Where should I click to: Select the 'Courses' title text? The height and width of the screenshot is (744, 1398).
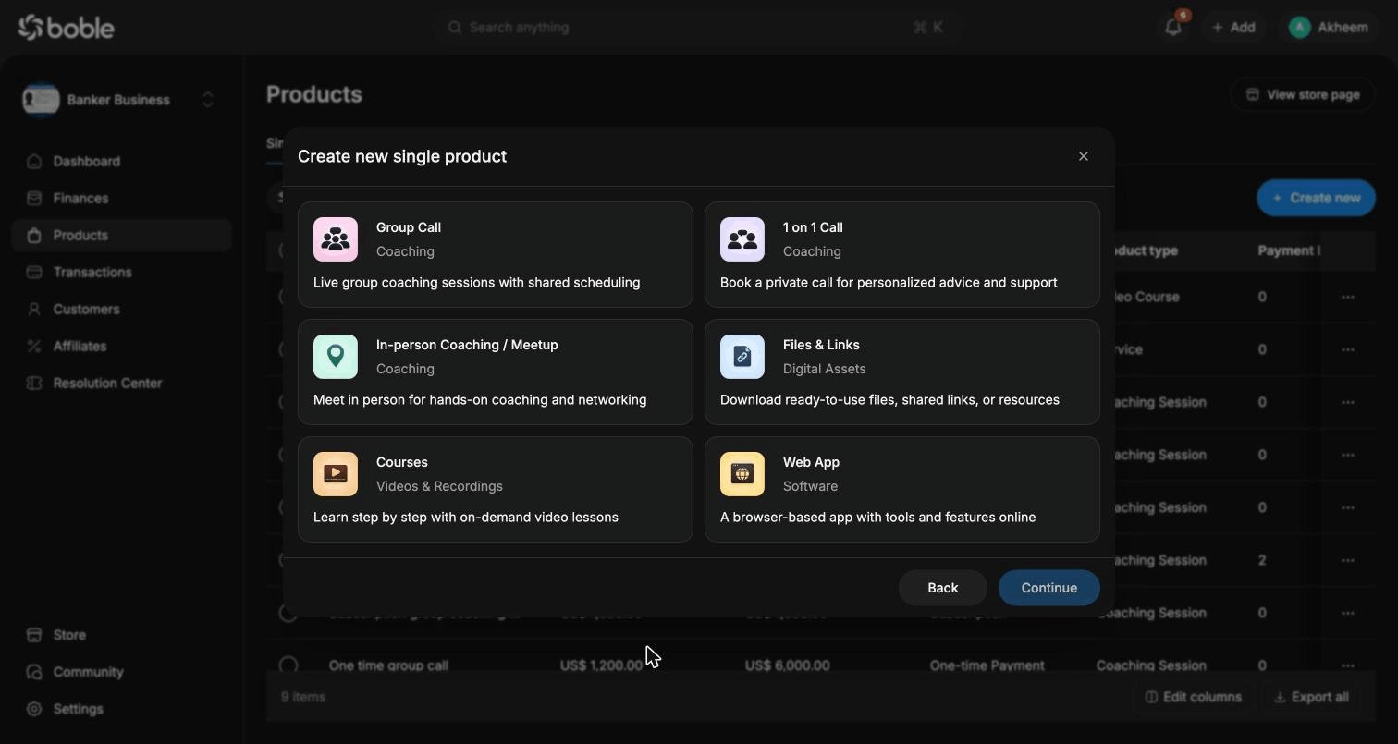402,462
